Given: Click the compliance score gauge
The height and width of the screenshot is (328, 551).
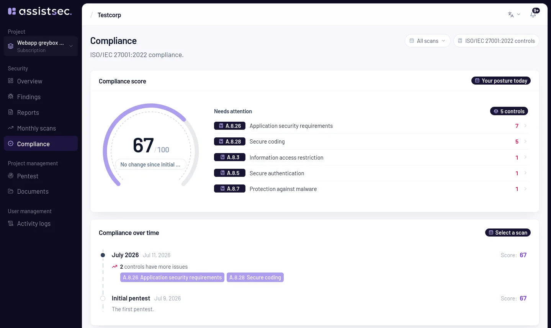Looking at the screenshot, I should click(x=151, y=145).
